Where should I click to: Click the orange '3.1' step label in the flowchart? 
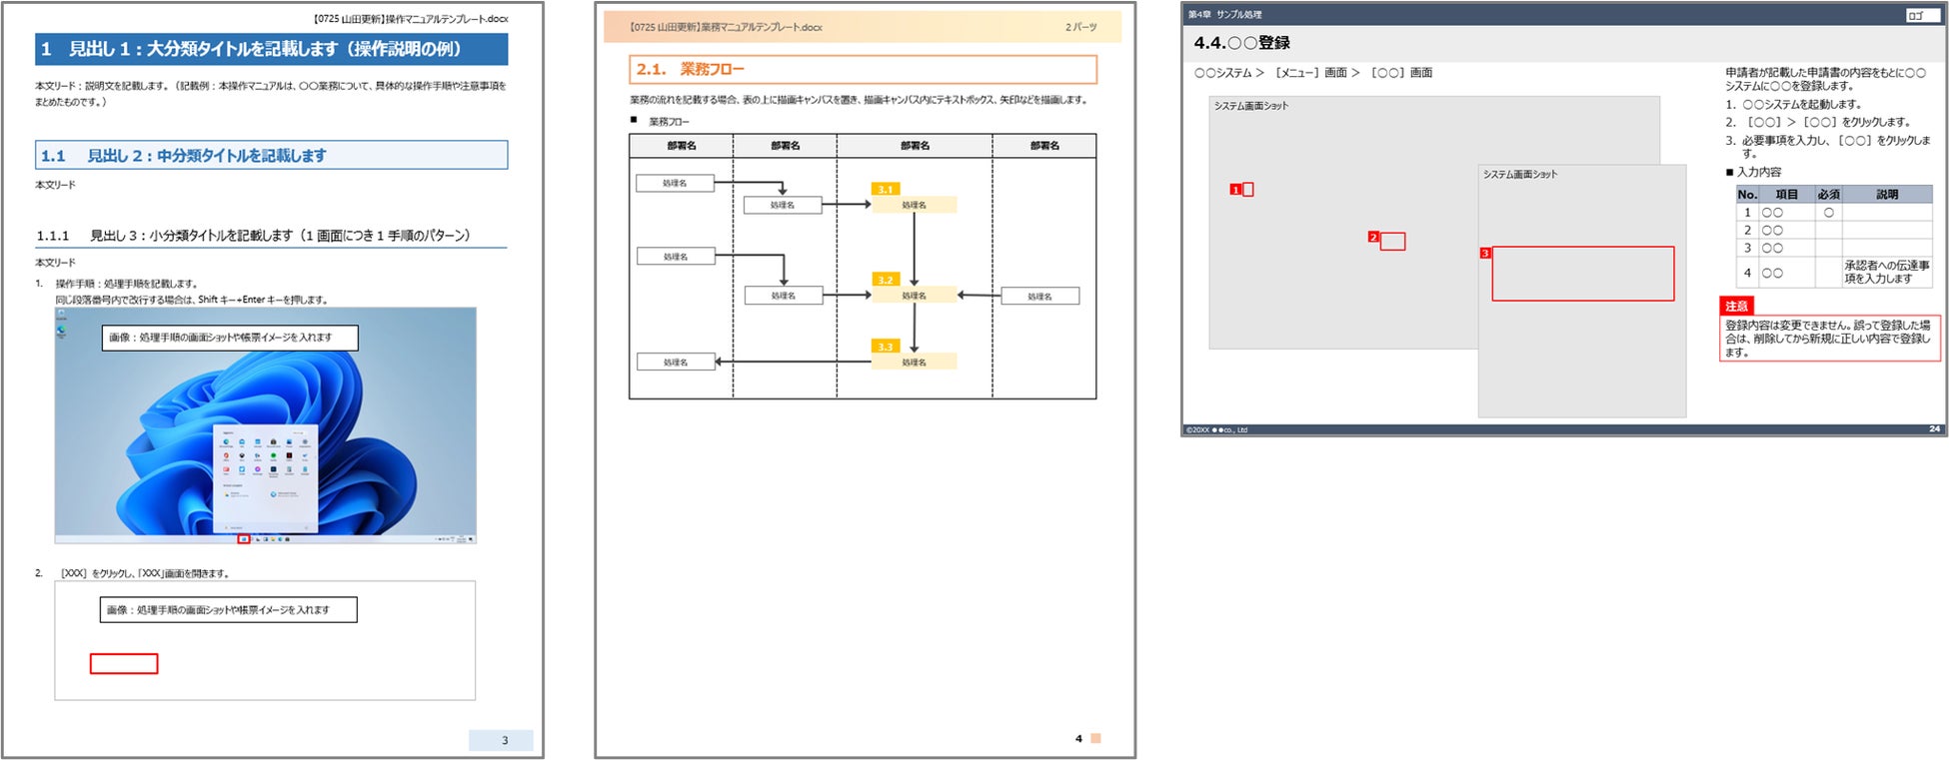(x=886, y=189)
